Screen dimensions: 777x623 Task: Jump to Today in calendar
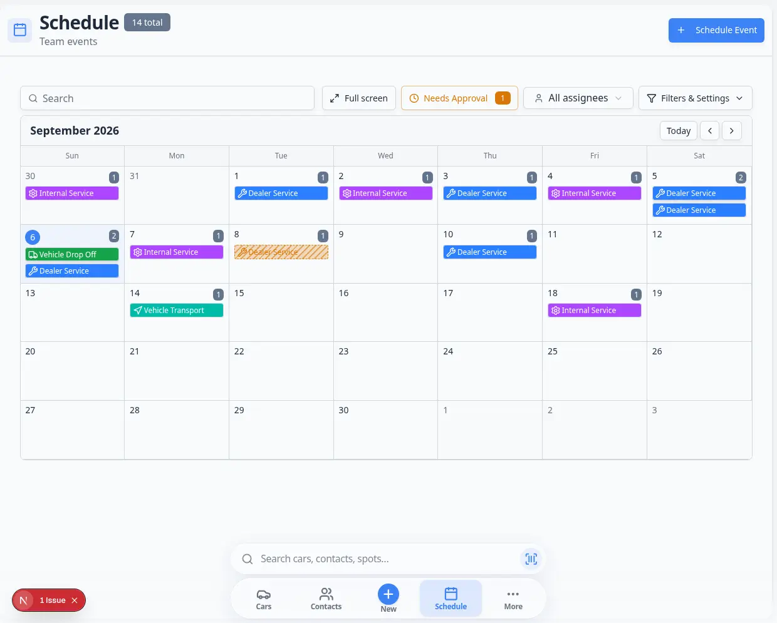(678, 130)
